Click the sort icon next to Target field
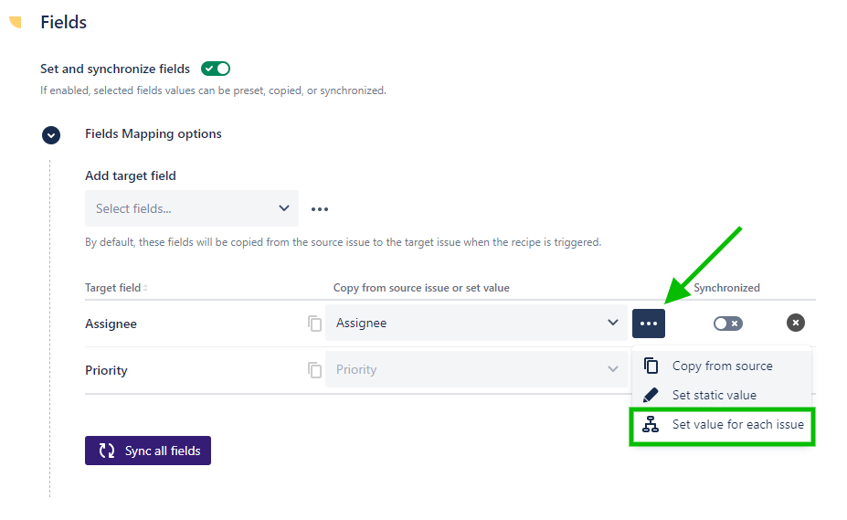 [145, 288]
